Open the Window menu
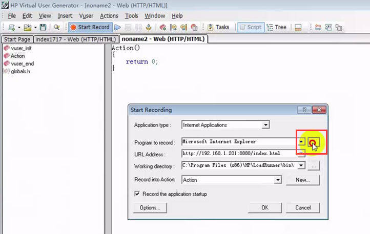 [155, 16]
